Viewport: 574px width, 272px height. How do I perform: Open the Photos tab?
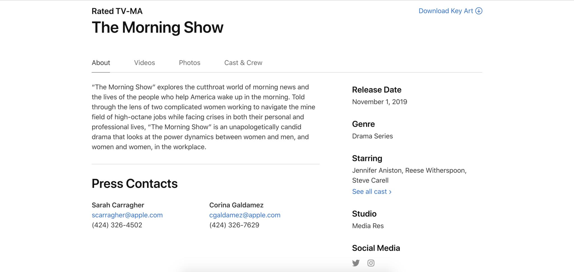(189, 63)
